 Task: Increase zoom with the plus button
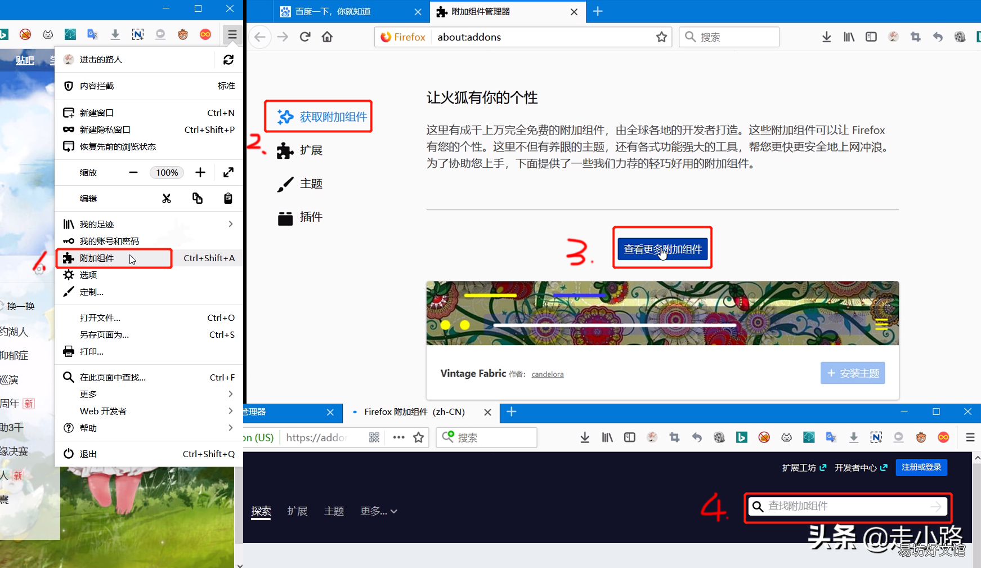(200, 172)
